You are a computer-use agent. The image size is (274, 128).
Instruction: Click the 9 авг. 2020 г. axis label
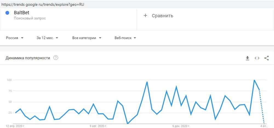tap(98, 126)
